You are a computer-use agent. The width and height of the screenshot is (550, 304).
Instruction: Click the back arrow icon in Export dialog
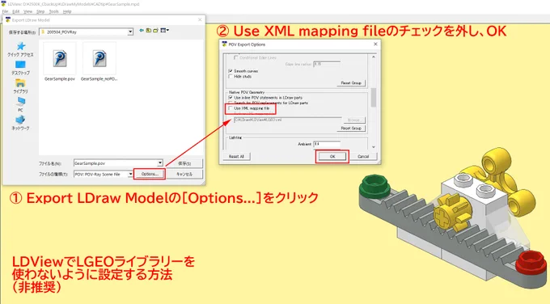(142, 31)
